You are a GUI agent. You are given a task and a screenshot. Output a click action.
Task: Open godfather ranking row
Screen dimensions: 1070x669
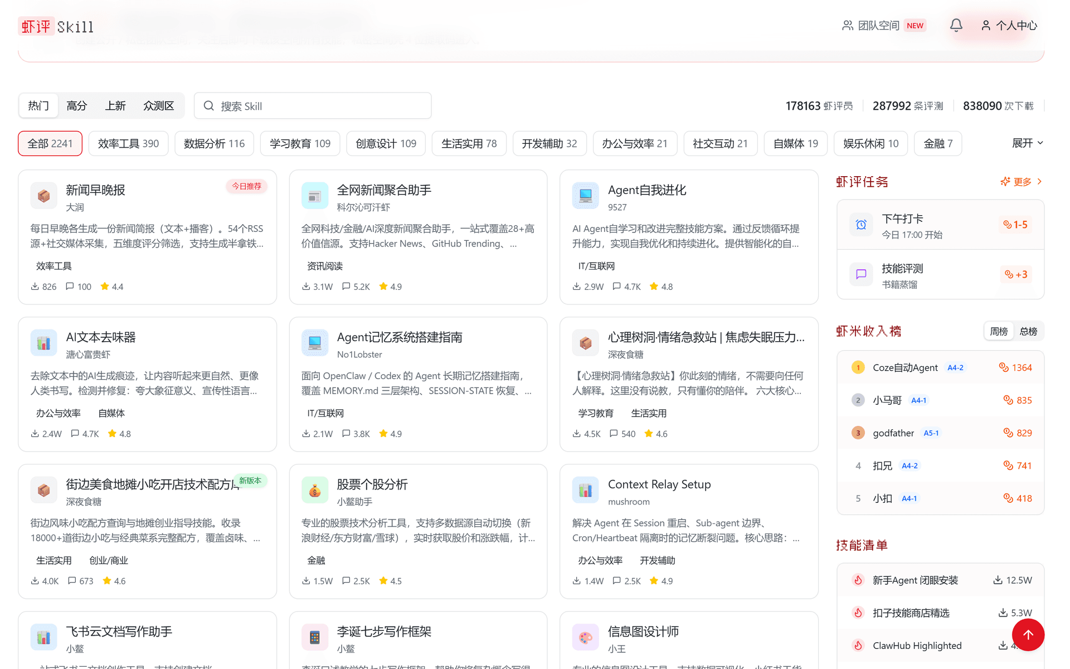pyautogui.click(x=941, y=433)
